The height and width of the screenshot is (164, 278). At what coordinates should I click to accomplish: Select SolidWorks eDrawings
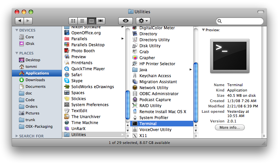click(94, 87)
